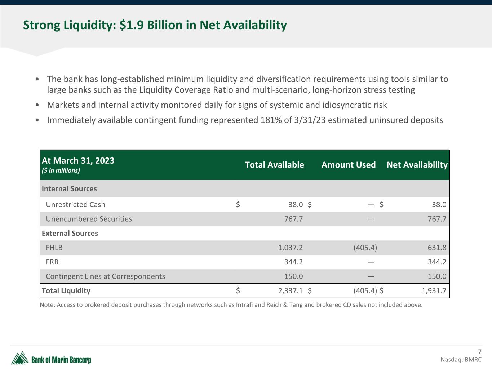Click the 'External Sources' section row
492x369 pixels.
pos(70,233)
